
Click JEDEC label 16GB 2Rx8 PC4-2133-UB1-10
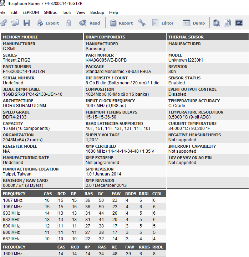pos(32,94)
